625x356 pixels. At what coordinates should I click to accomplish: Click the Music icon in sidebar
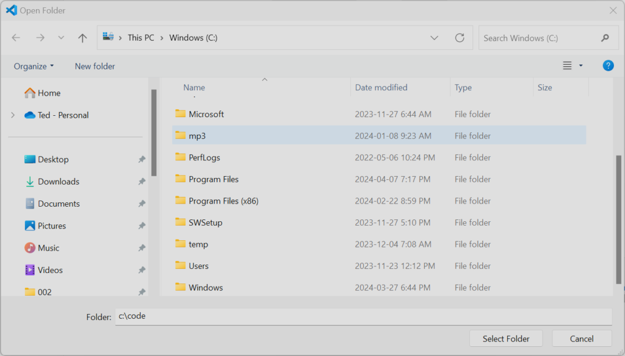[30, 248]
